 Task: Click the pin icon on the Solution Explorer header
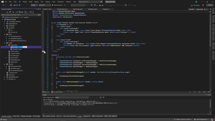[x=38, y=9]
